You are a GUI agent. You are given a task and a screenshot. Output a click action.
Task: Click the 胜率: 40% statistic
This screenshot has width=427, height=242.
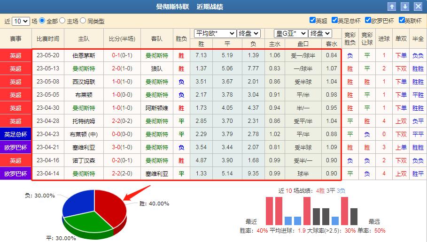coord(254,231)
